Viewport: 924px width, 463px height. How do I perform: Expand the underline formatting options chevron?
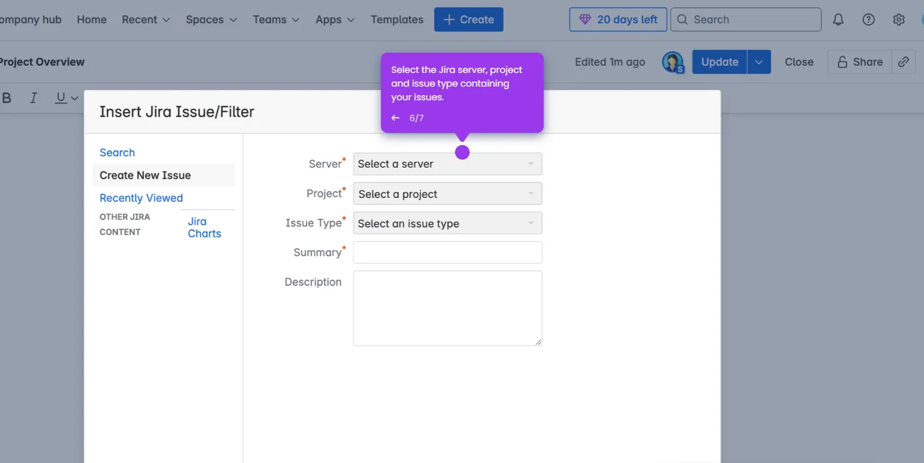[74, 98]
